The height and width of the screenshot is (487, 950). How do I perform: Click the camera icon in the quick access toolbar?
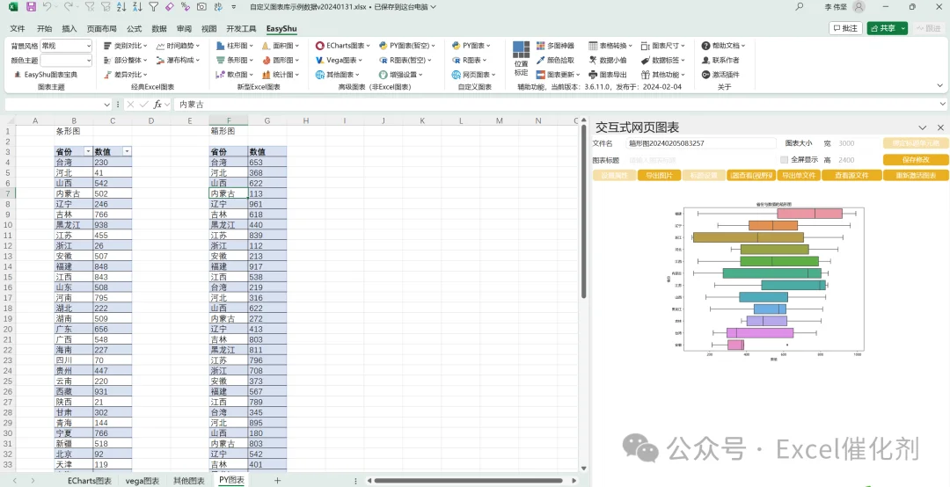[201, 7]
